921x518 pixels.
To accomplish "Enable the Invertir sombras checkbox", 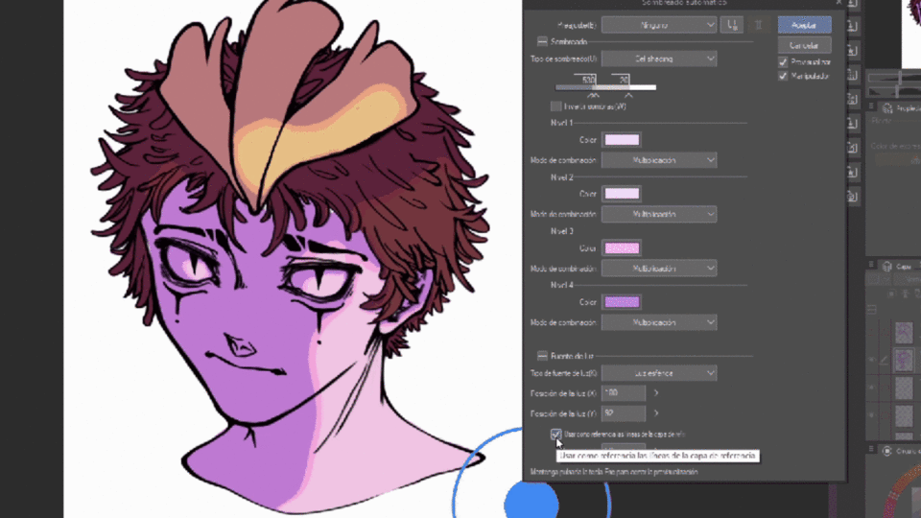I will coord(555,106).
